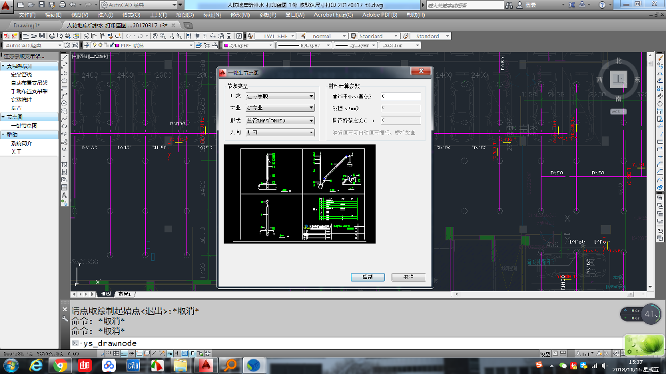
Task: Open the first node type dropdown in dialog
Action: click(x=280, y=96)
